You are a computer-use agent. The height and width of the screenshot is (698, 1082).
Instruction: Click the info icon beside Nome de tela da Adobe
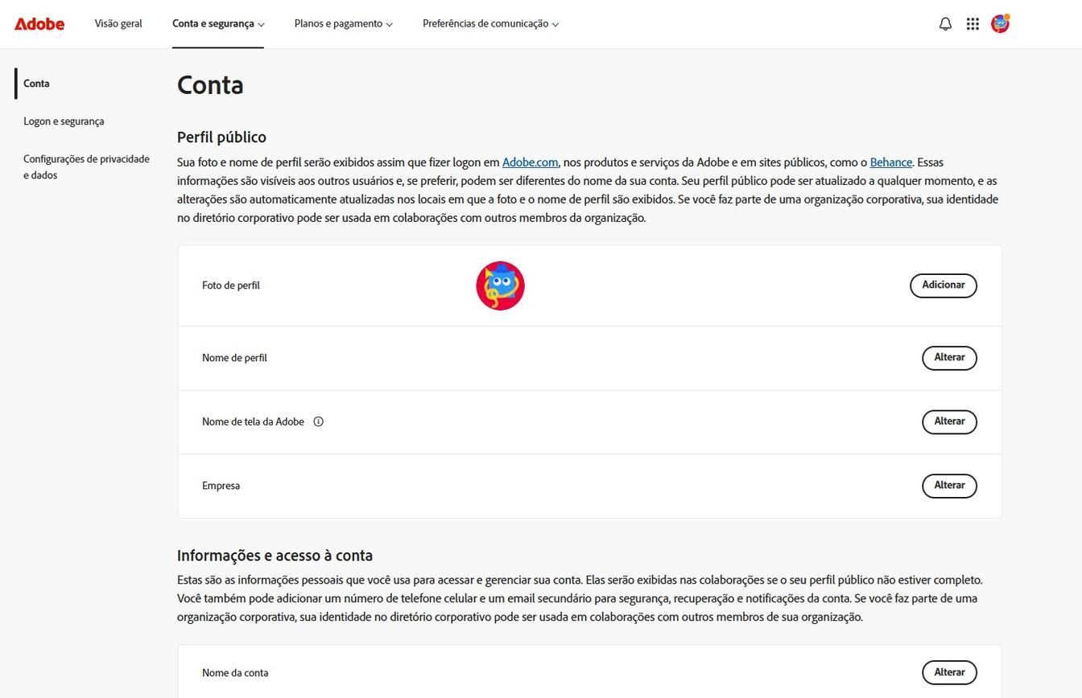click(318, 421)
